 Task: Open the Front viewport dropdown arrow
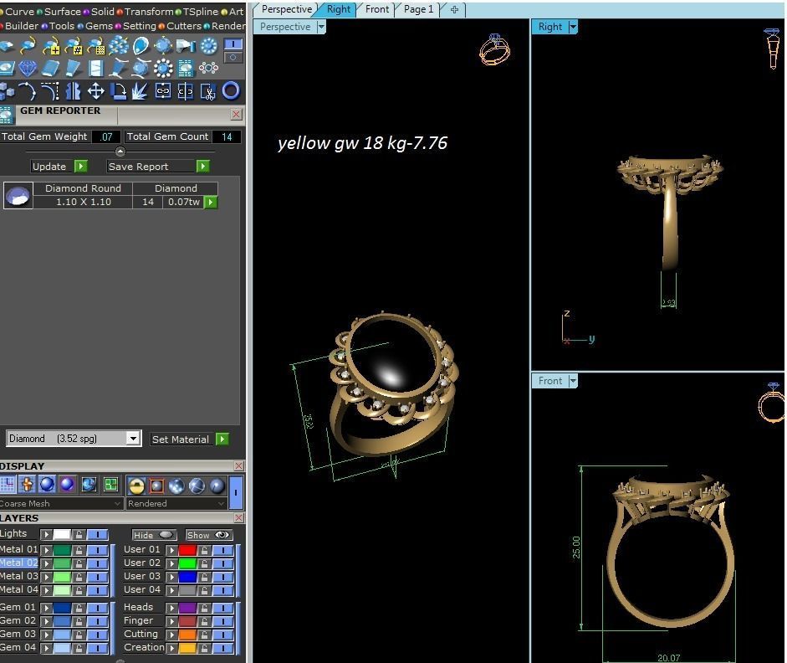[573, 381]
